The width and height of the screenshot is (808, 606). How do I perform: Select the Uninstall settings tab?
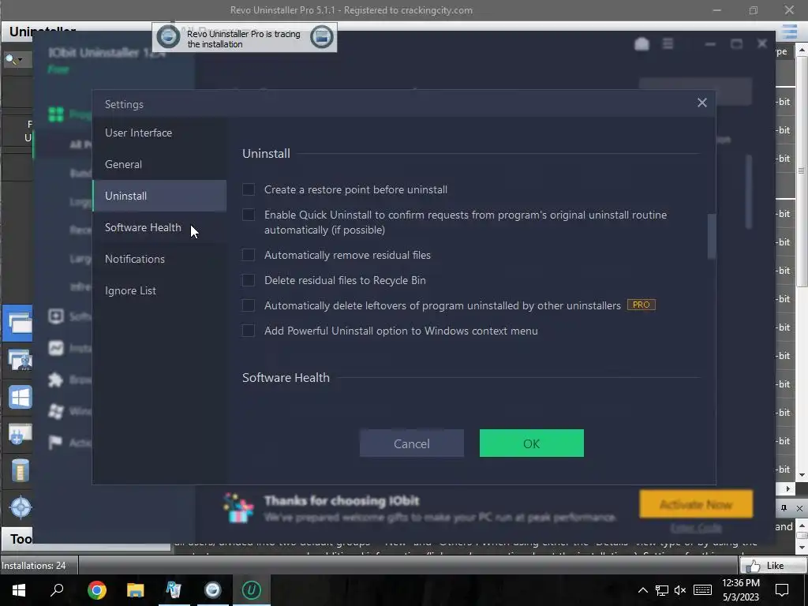pyautogui.click(x=159, y=196)
